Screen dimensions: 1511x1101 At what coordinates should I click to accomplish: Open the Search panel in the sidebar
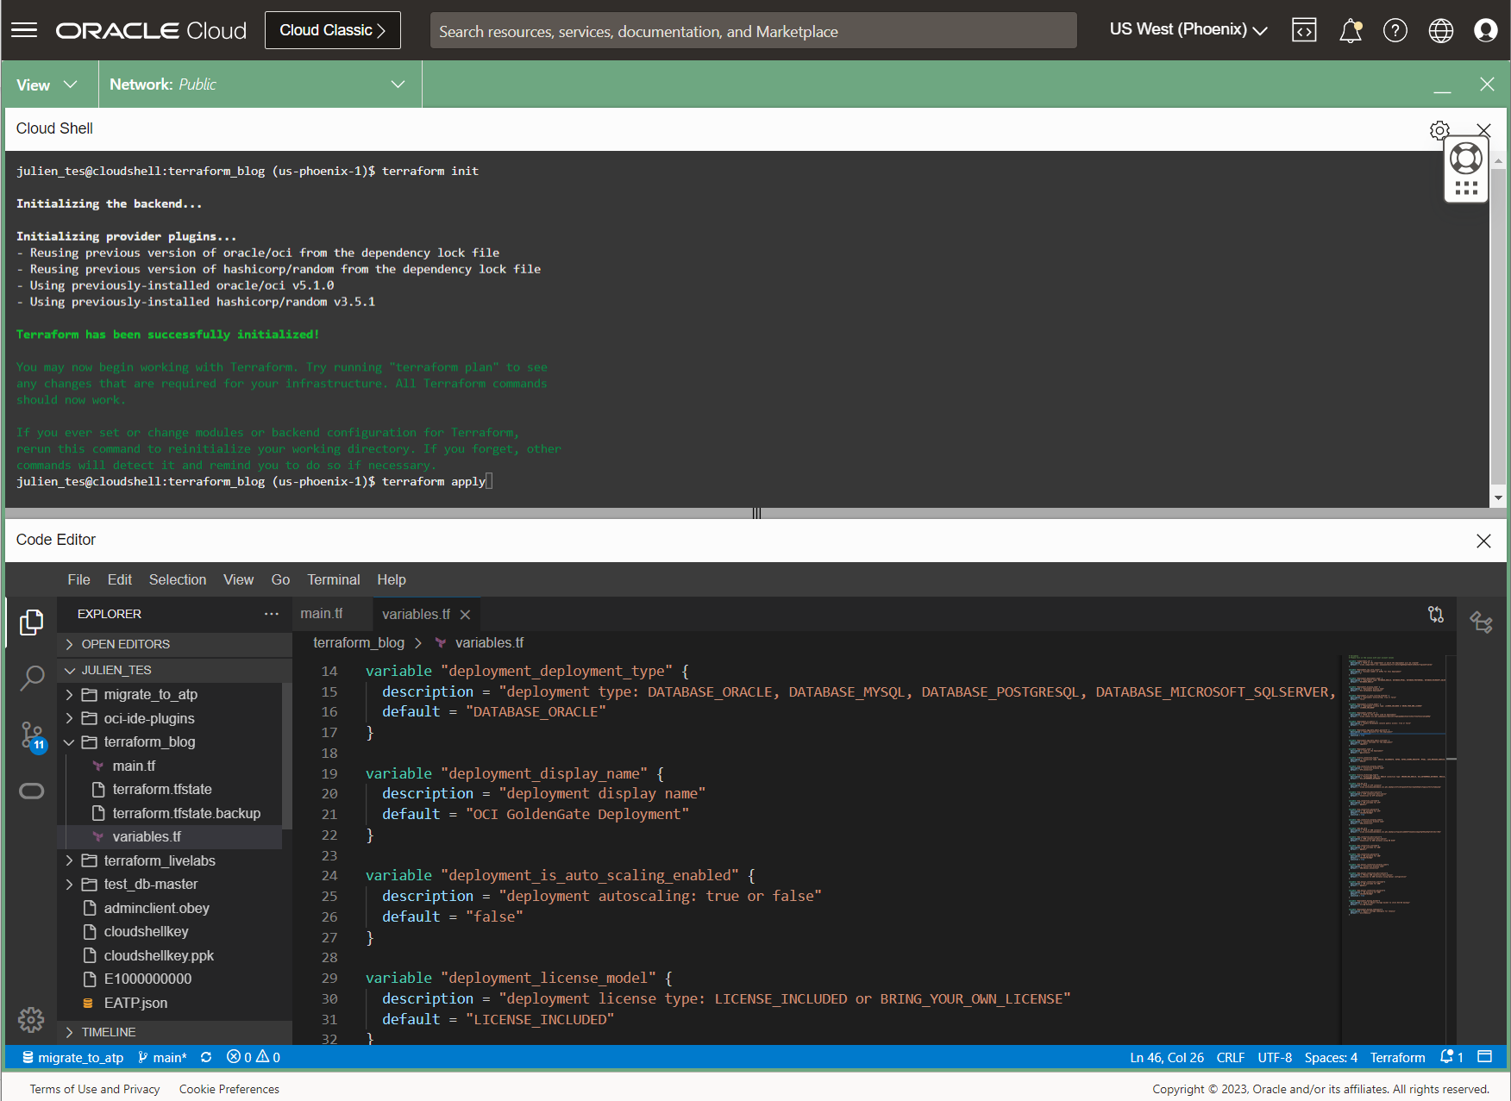[32, 679]
